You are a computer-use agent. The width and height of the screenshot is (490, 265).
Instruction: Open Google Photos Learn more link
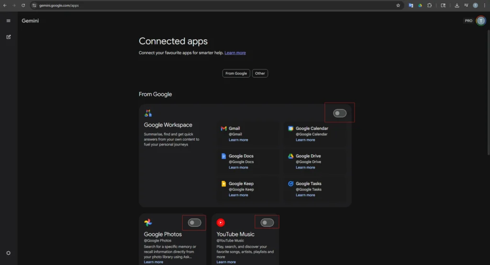(x=154, y=262)
